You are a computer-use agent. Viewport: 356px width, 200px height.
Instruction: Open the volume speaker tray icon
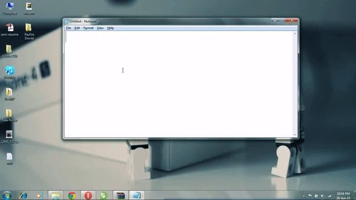tap(323, 196)
